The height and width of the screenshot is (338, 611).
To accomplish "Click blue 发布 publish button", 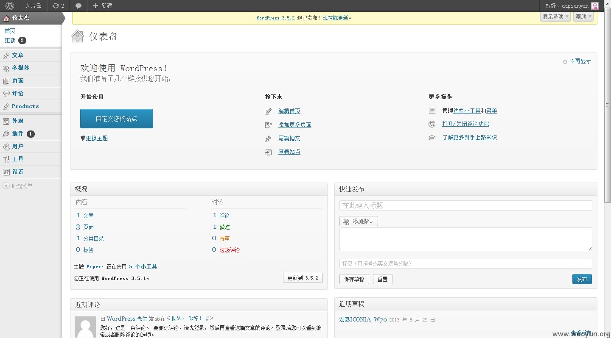I will (582, 279).
